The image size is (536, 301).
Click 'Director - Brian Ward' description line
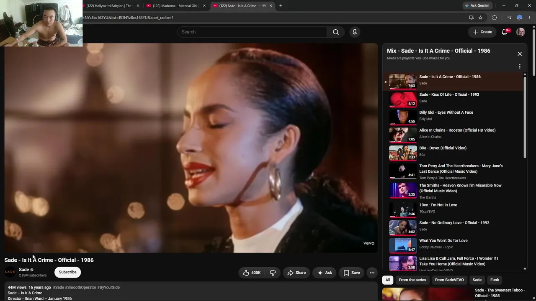40,298
